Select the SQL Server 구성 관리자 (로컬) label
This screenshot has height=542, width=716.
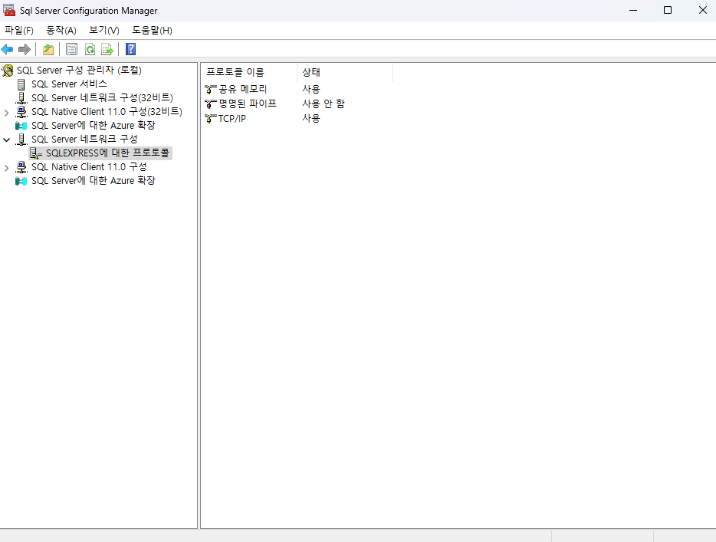click(80, 71)
